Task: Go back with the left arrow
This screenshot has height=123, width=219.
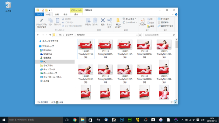Action: click(38, 35)
